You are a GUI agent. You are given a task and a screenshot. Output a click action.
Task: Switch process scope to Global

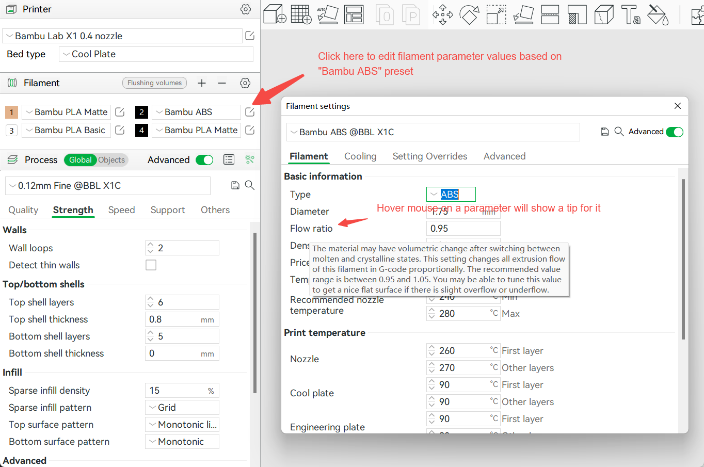point(80,160)
